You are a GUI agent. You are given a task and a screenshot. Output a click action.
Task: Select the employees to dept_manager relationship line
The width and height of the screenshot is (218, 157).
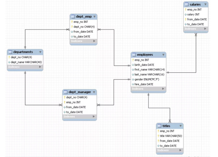[x=114, y=92]
